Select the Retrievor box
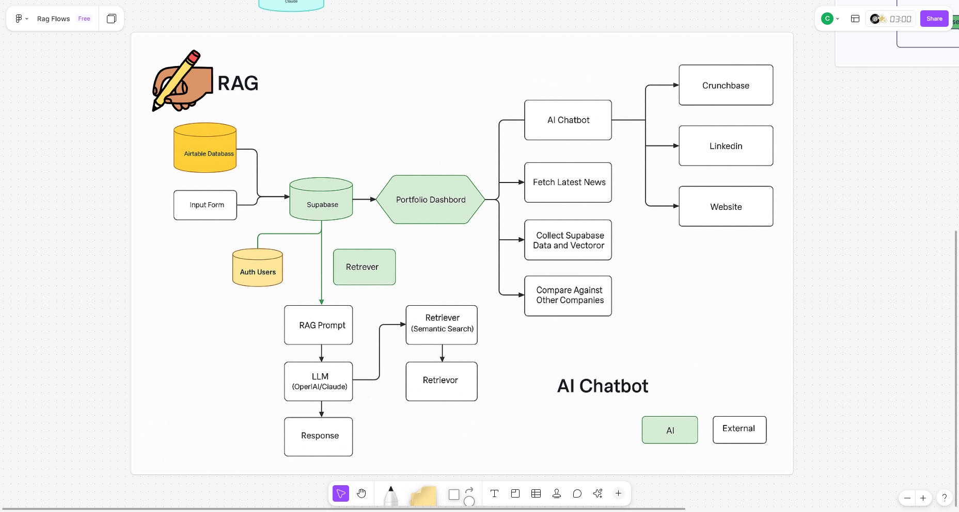 pos(442,382)
